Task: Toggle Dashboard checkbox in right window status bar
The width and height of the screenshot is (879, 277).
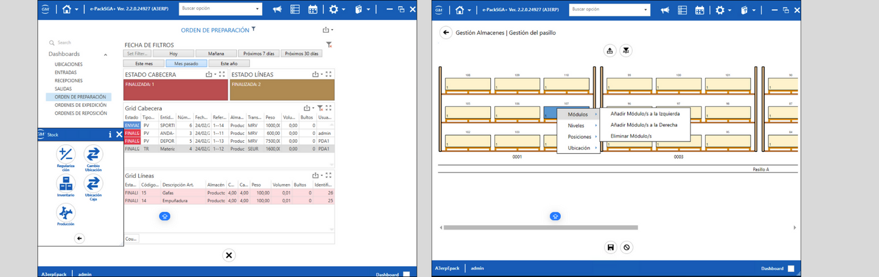Action: click(x=791, y=268)
